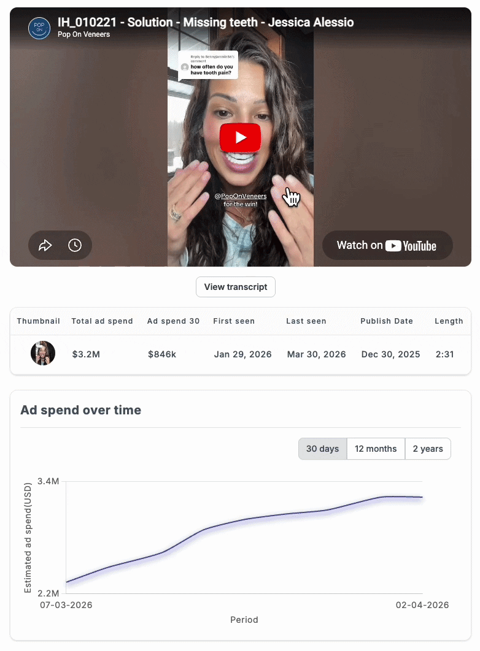This screenshot has width=480, height=651.
Task: Click the Thumbnail column header
Action: coord(39,321)
